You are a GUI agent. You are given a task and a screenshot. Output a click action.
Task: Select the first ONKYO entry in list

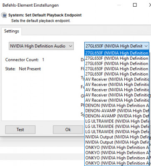[117, 147]
